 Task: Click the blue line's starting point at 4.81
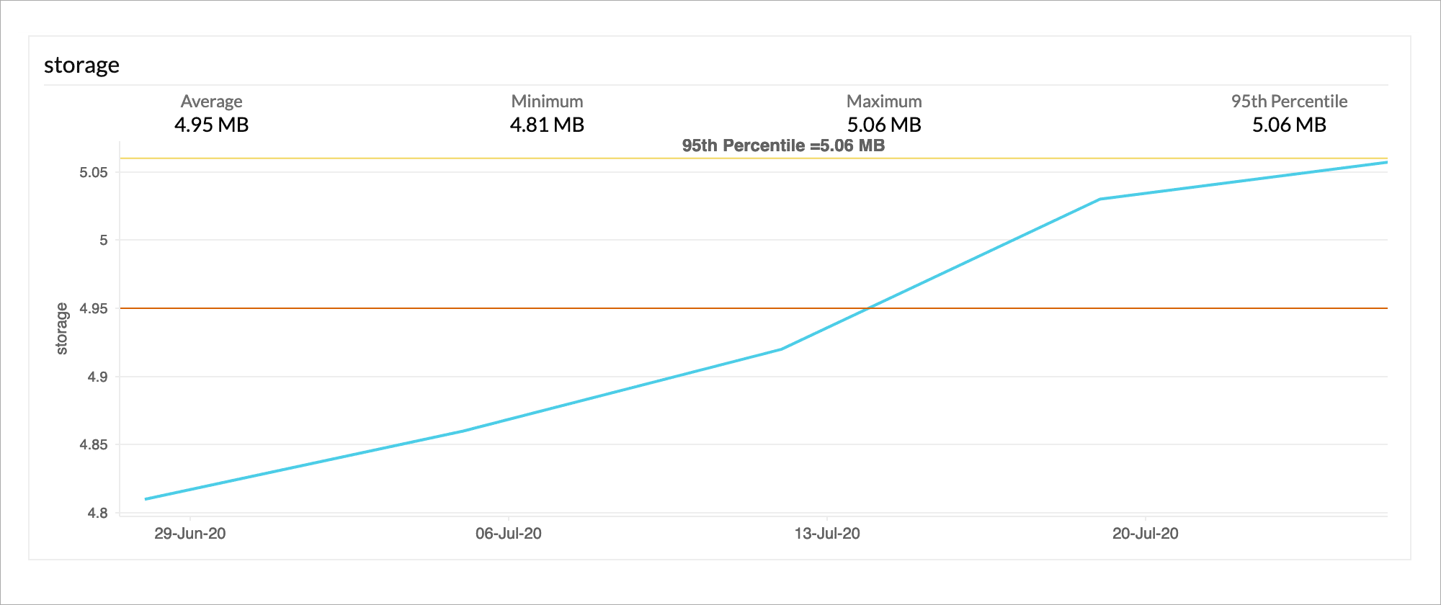[146, 498]
